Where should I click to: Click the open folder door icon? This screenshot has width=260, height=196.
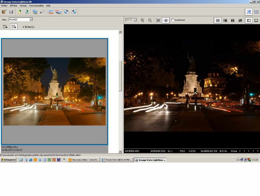tap(4, 12)
